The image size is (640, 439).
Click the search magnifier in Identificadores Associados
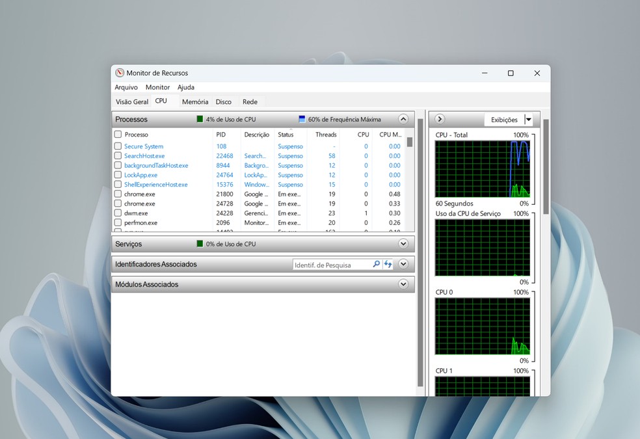point(376,265)
